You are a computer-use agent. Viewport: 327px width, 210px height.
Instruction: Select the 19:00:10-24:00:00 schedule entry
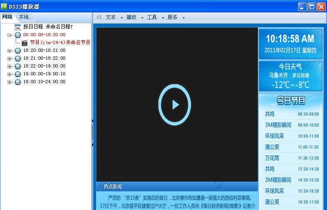coord(44,82)
